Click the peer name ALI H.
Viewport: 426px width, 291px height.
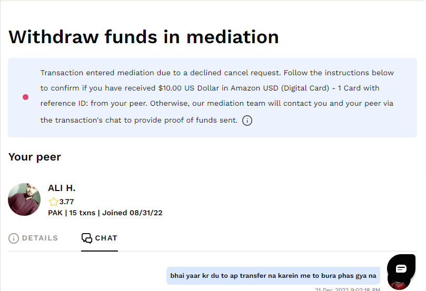coord(62,188)
